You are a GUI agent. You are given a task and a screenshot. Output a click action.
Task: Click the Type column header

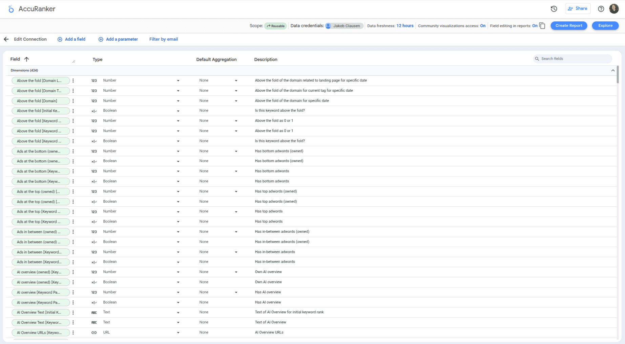coord(98,60)
